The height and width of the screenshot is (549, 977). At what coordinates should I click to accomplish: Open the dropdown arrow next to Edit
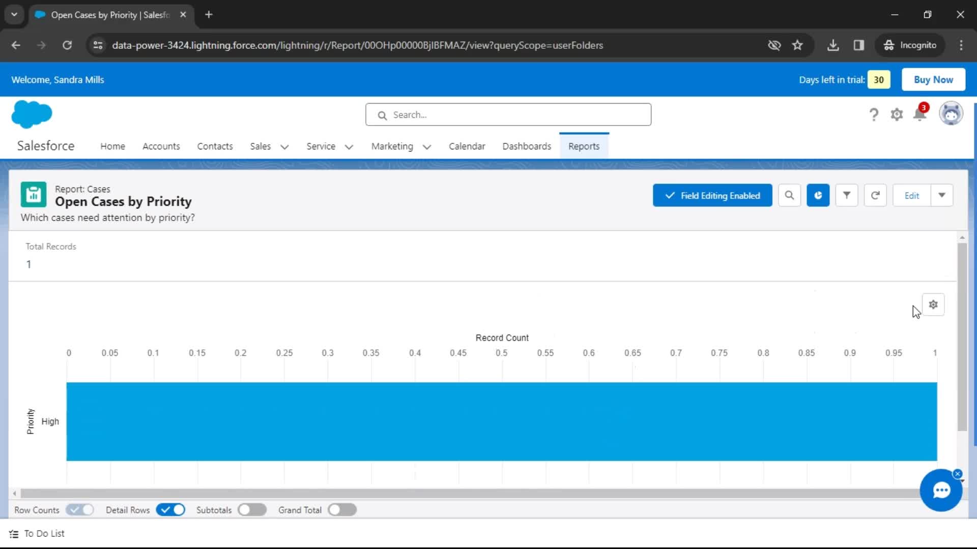[x=942, y=195]
